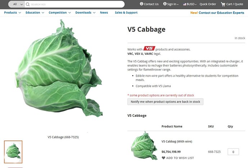Expand the Products menu
This screenshot has height=168, width=248.
pos(12,13)
